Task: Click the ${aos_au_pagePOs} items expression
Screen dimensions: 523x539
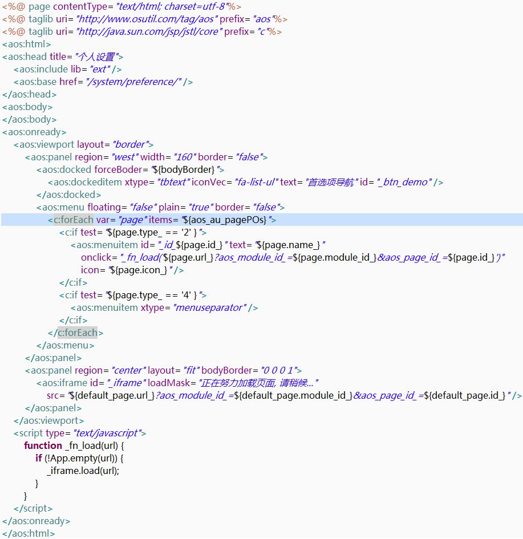Action: [225, 220]
